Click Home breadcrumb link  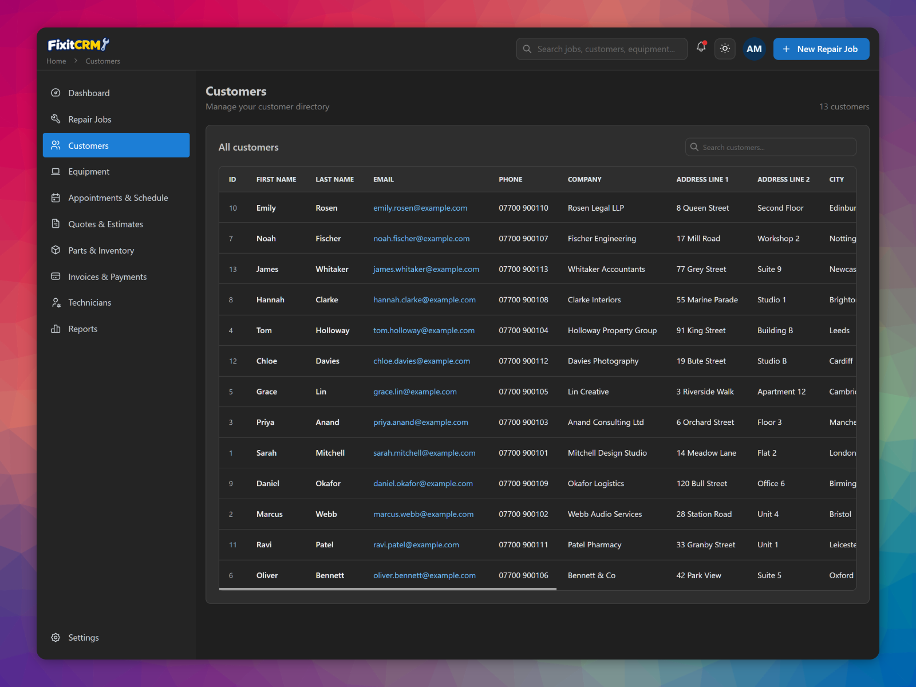coord(56,61)
